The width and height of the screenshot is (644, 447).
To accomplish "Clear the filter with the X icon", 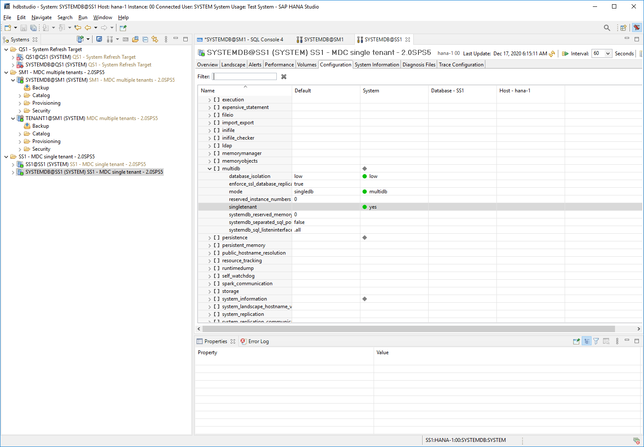I will (x=284, y=77).
